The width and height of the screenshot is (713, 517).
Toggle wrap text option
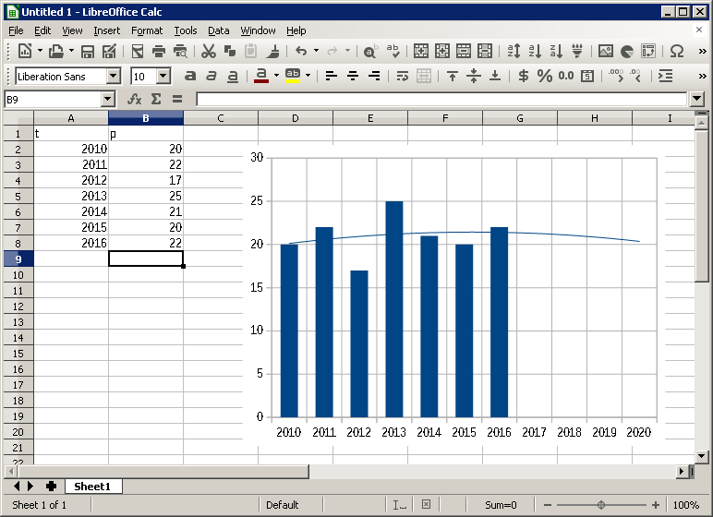click(402, 76)
